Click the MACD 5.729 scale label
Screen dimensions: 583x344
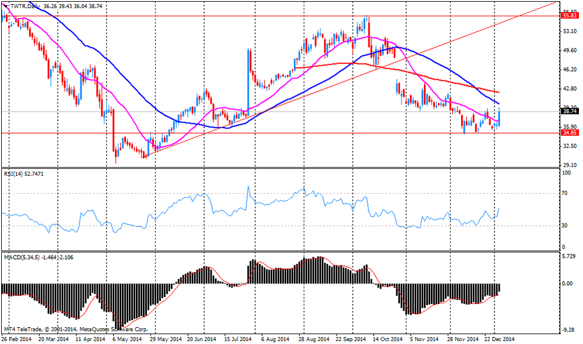[568, 257]
